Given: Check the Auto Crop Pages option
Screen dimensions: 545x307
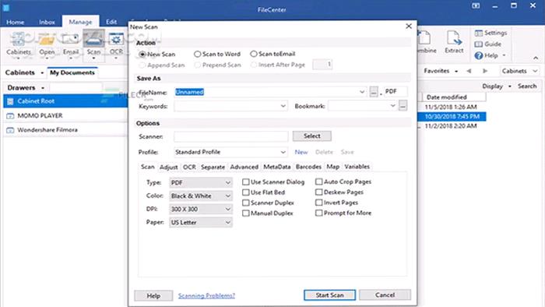Looking at the screenshot, I should click(x=318, y=182).
